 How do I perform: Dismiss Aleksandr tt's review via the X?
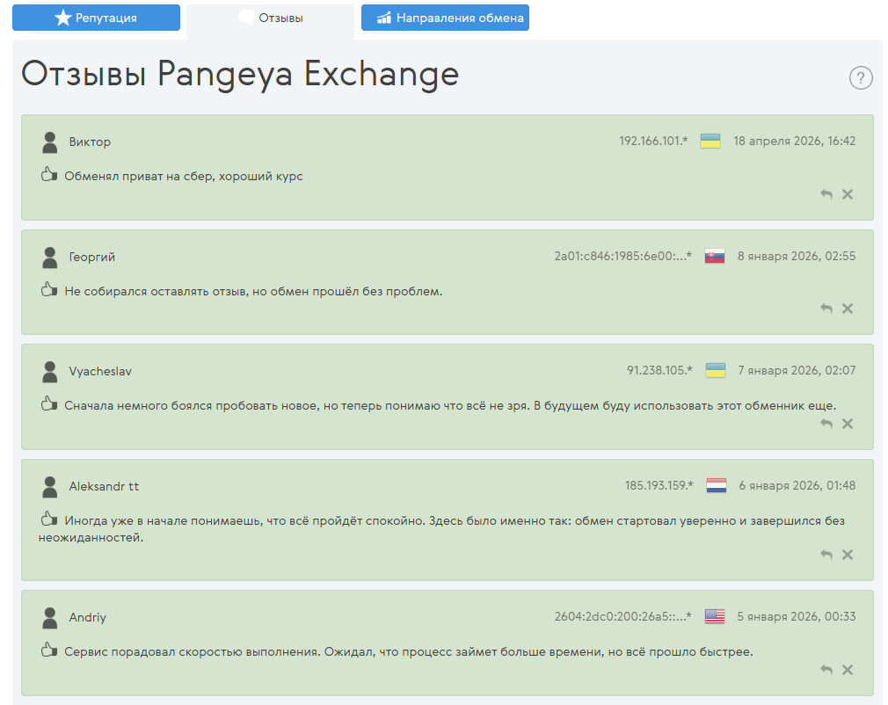pyautogui.click(x=847, y=555)
